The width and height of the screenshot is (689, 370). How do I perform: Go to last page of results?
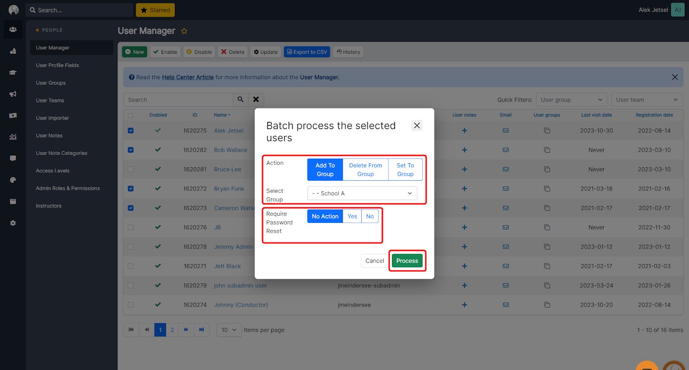[x=202, y=330]
